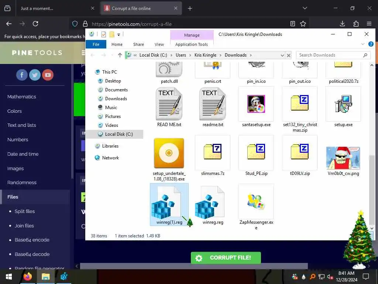Open notification center icon in taskbar
Screen dimensions: 378x284
[366, 277]
